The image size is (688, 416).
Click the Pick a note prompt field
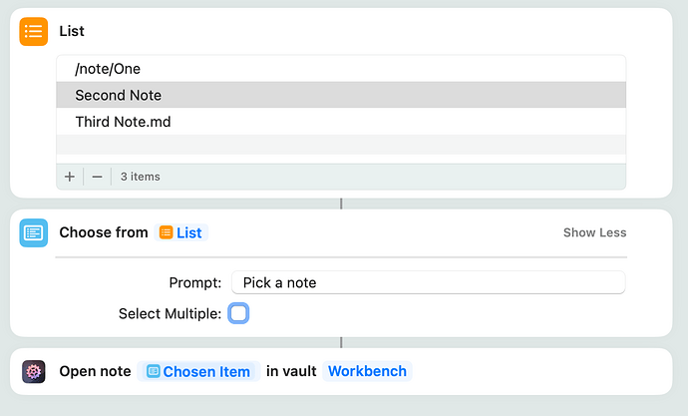pyautogui.click(x=428, y=282)
